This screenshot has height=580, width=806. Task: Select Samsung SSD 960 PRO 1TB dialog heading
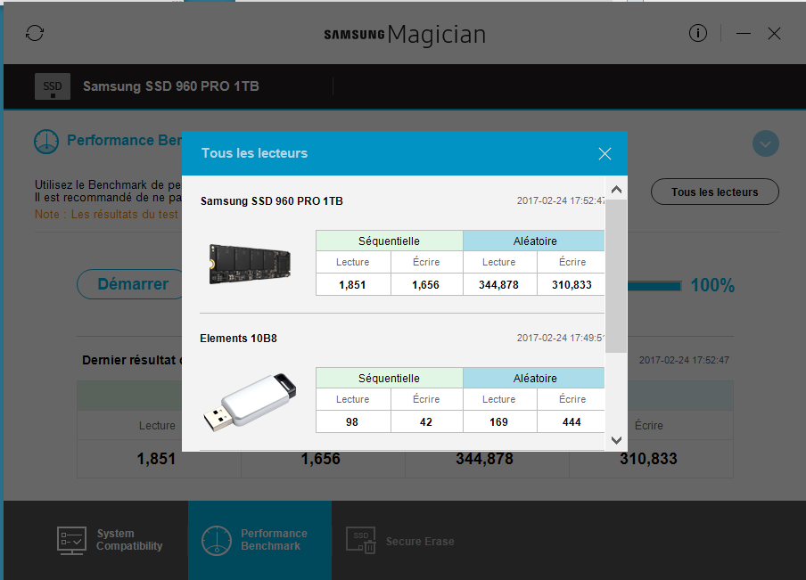[x=271, y=201]
